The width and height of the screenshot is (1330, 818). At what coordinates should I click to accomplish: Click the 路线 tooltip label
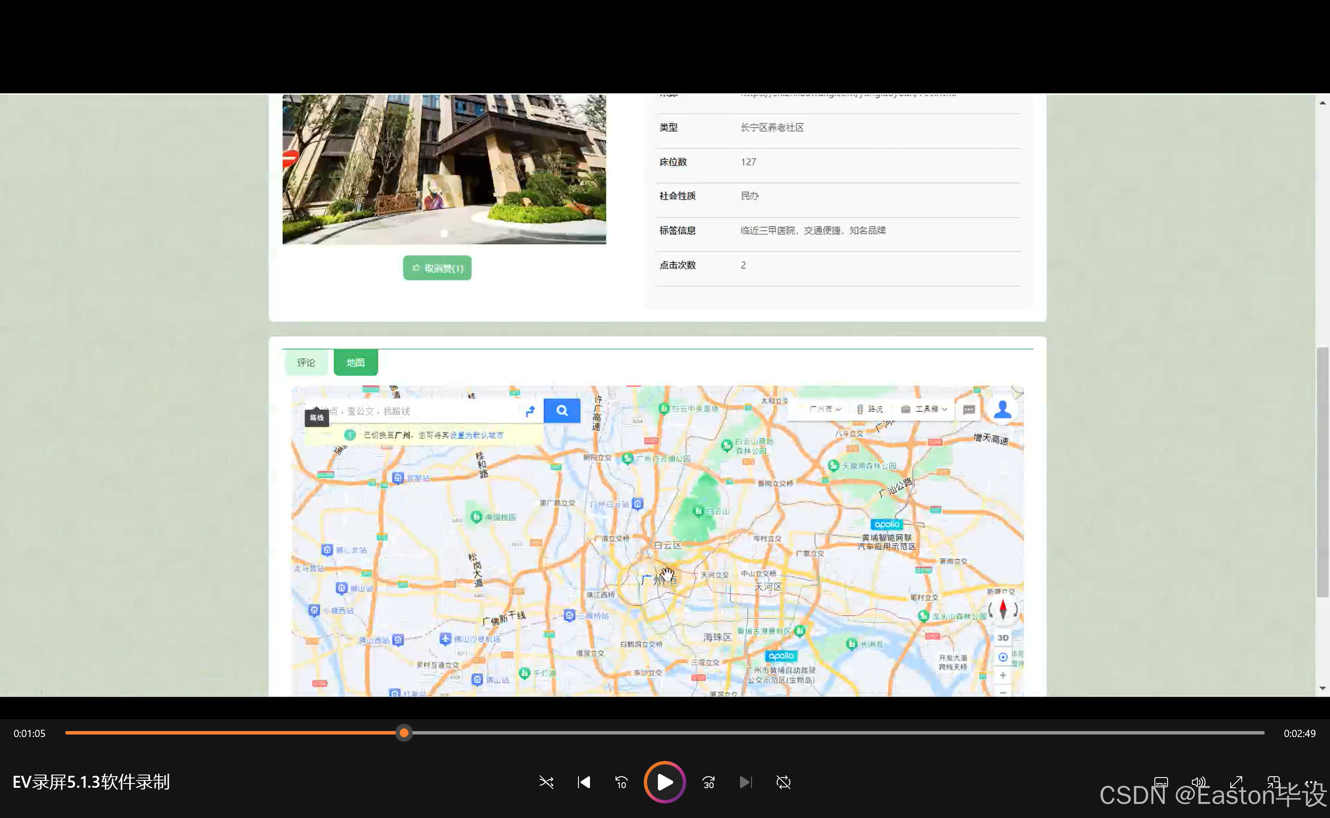click(317, 418)
